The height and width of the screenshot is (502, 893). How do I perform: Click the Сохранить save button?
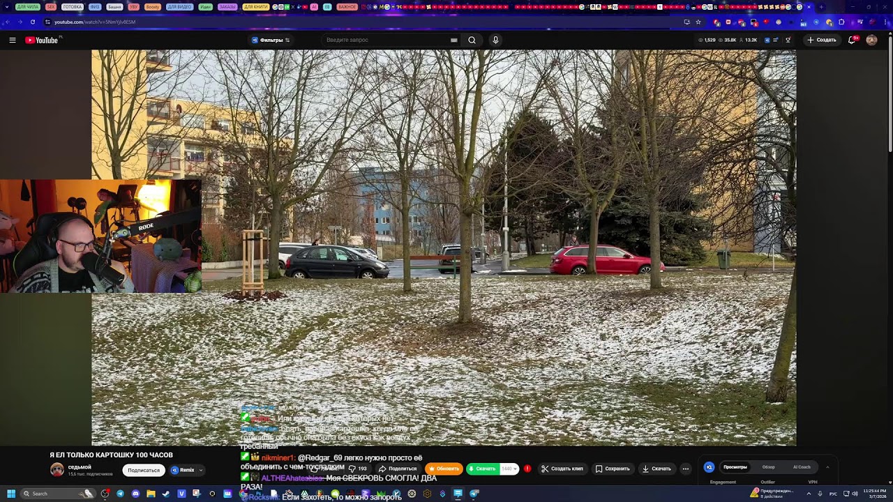613,469
